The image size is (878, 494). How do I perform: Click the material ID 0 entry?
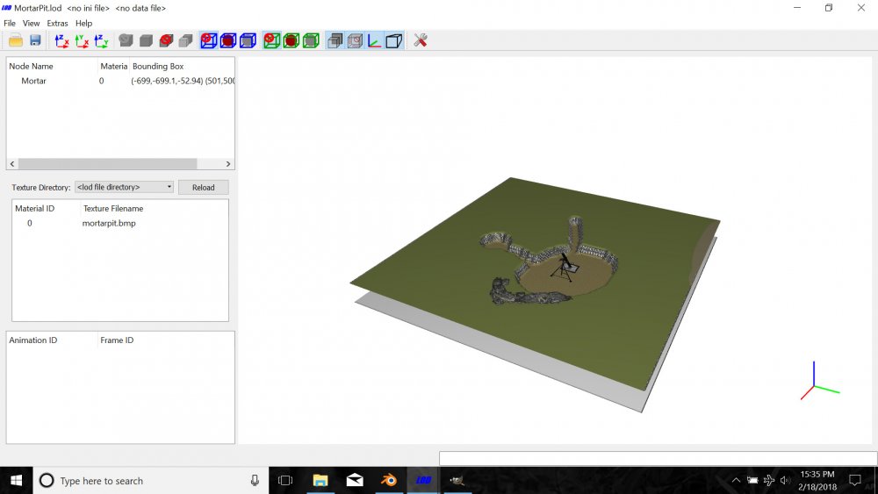click(x=30, y=223)
